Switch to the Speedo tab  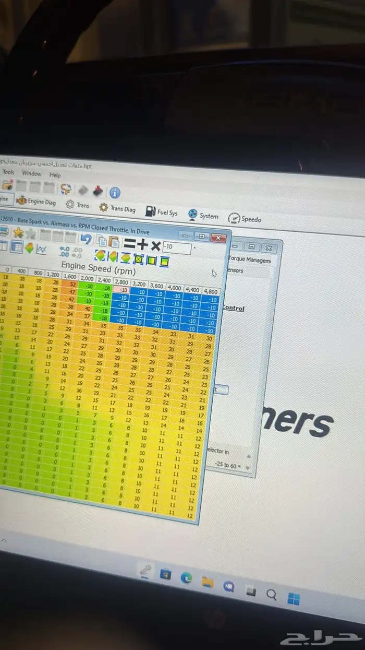245,219
